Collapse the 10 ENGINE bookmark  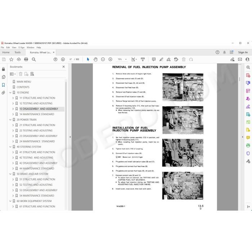(10, 93)
